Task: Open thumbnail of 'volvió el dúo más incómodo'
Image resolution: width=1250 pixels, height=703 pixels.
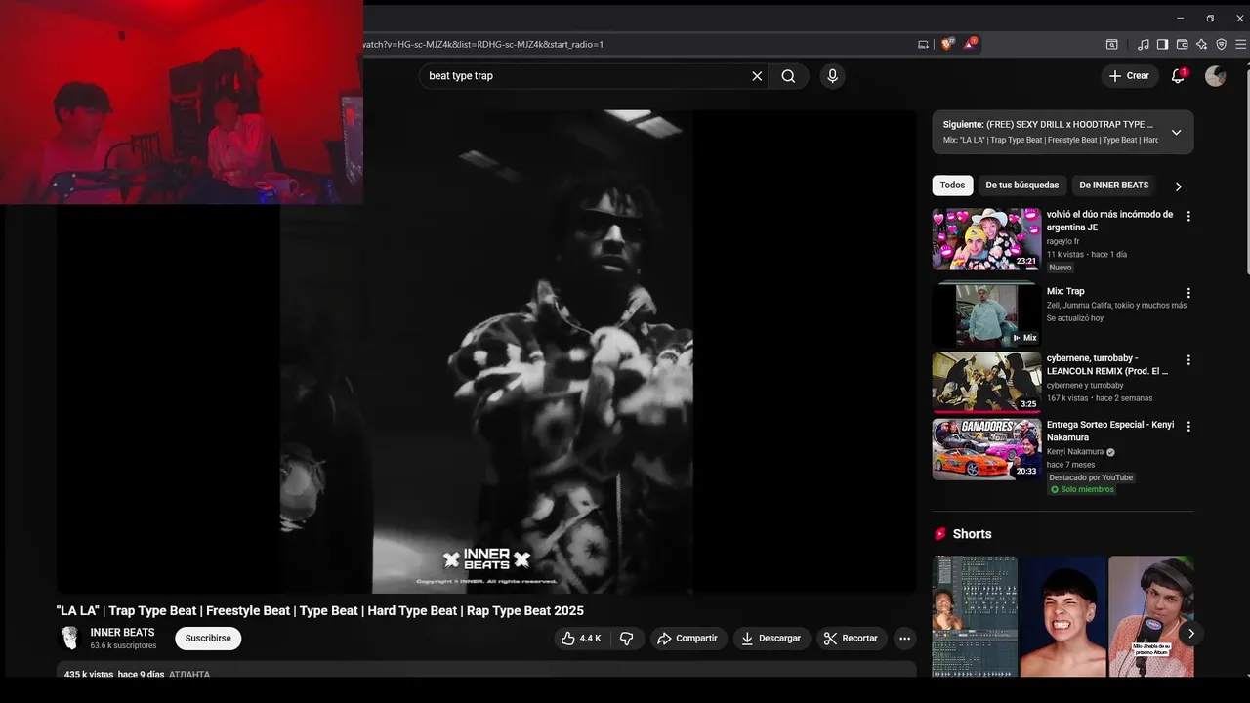Action: tap(986, 239)
